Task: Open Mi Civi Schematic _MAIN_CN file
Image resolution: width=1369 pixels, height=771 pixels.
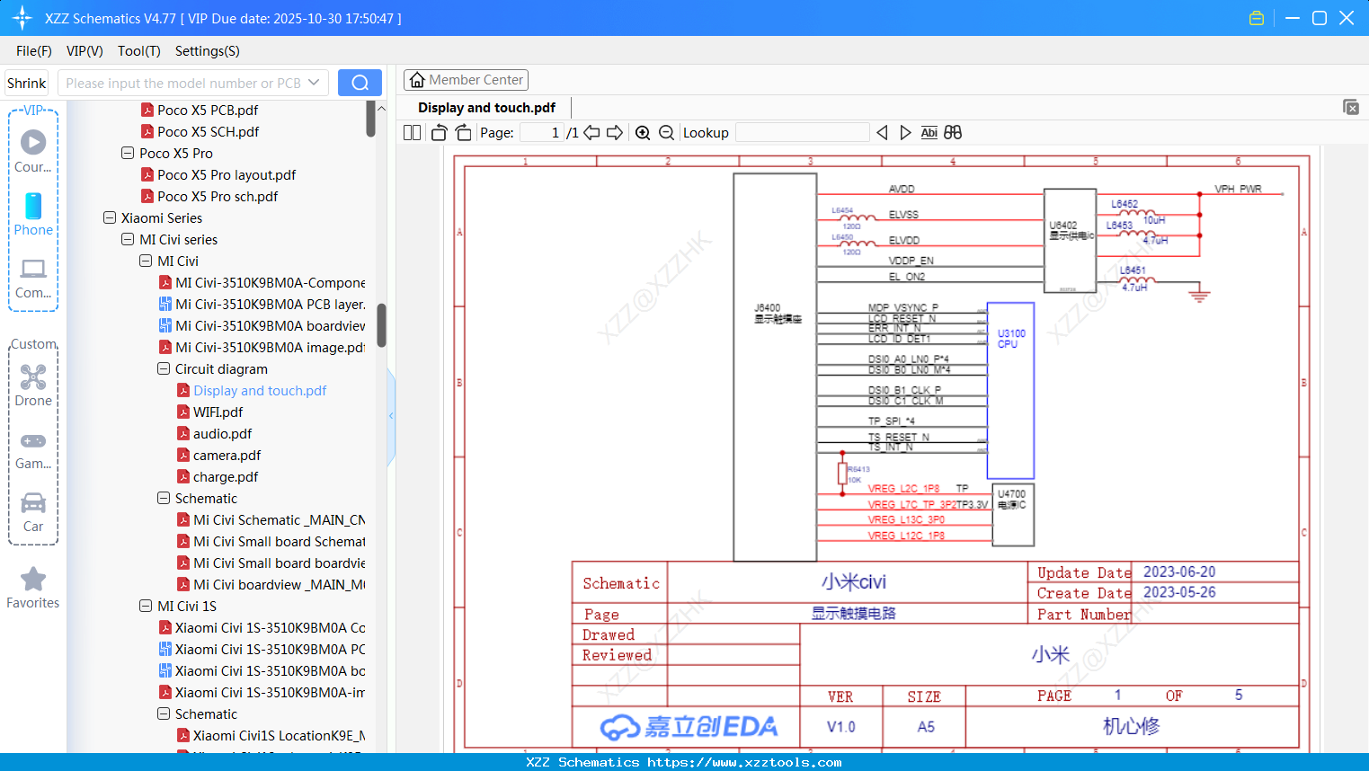Action: pyautogui.click(x=271, y=520)
